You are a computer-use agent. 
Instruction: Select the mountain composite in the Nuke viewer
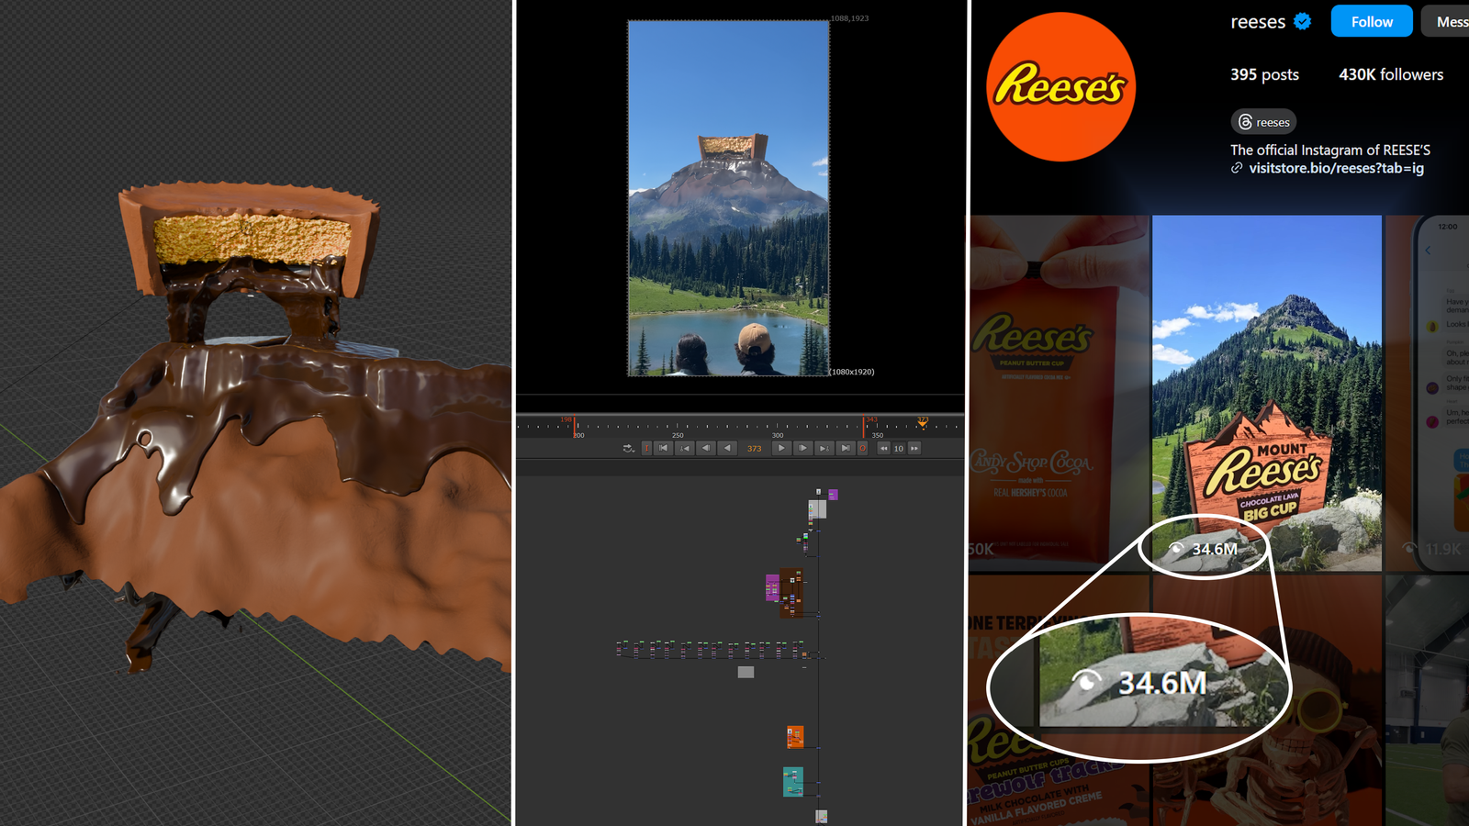(x=728, y=198)
